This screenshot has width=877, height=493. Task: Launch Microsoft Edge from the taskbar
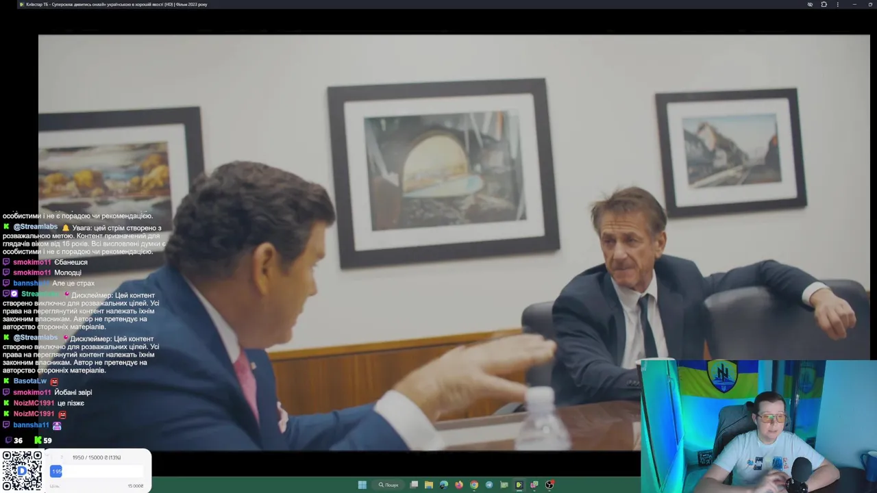click(444, 485)
